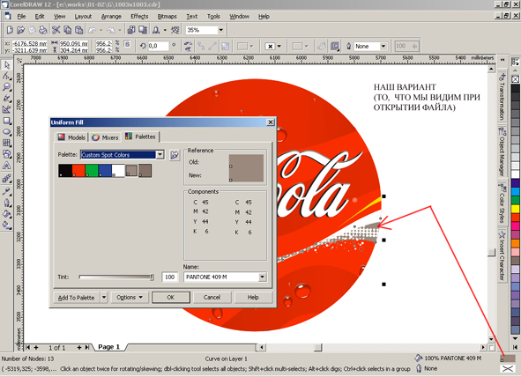Click the Cancel button
Screen dimensions: 521x377
[x=212, y=298]
